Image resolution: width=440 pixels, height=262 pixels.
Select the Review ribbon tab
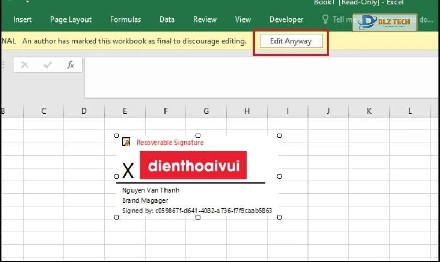point(205,19)
